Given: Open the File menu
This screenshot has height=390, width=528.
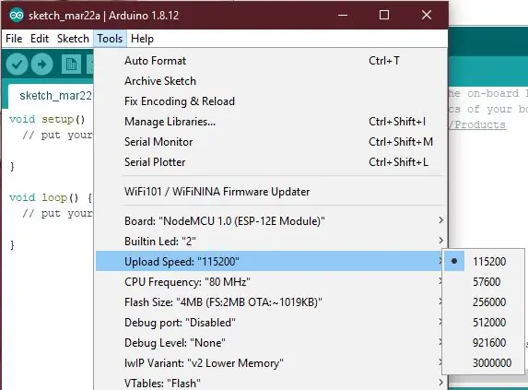Looking at the screenshot, I should coord(14,39).
